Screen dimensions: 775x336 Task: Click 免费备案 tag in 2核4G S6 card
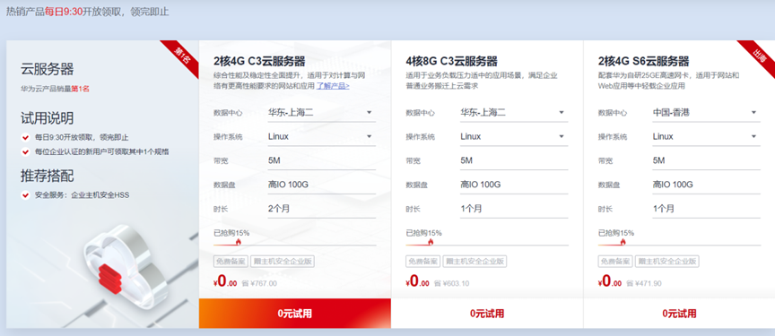coord(614,262)
